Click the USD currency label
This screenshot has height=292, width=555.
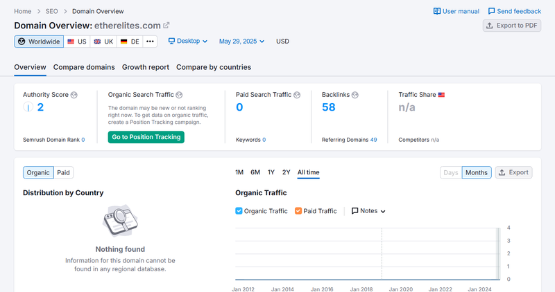point(282,42)
